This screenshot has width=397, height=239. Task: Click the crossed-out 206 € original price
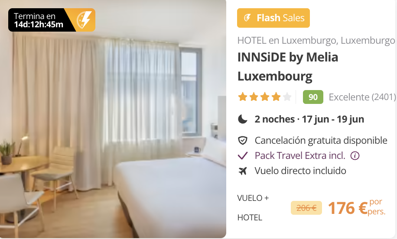(306, 208)
